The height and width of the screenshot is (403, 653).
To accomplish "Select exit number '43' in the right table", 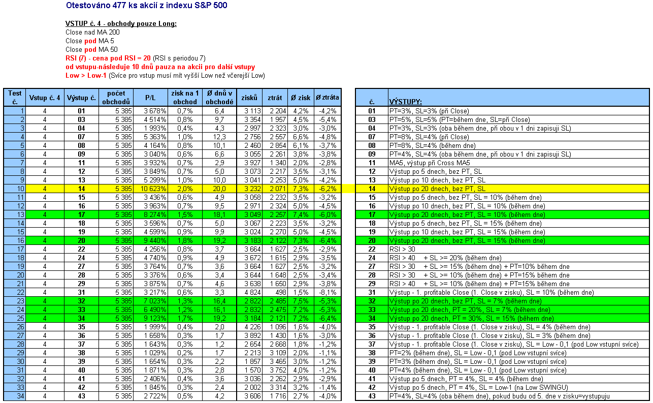I will pyautogui.click(x=372, y=396).
